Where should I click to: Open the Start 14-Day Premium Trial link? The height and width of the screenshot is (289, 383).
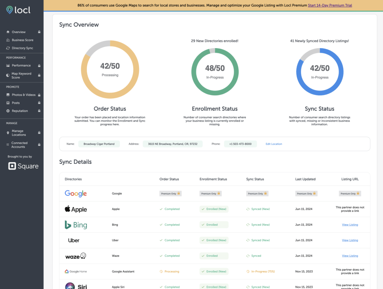[x=329, y=5]
